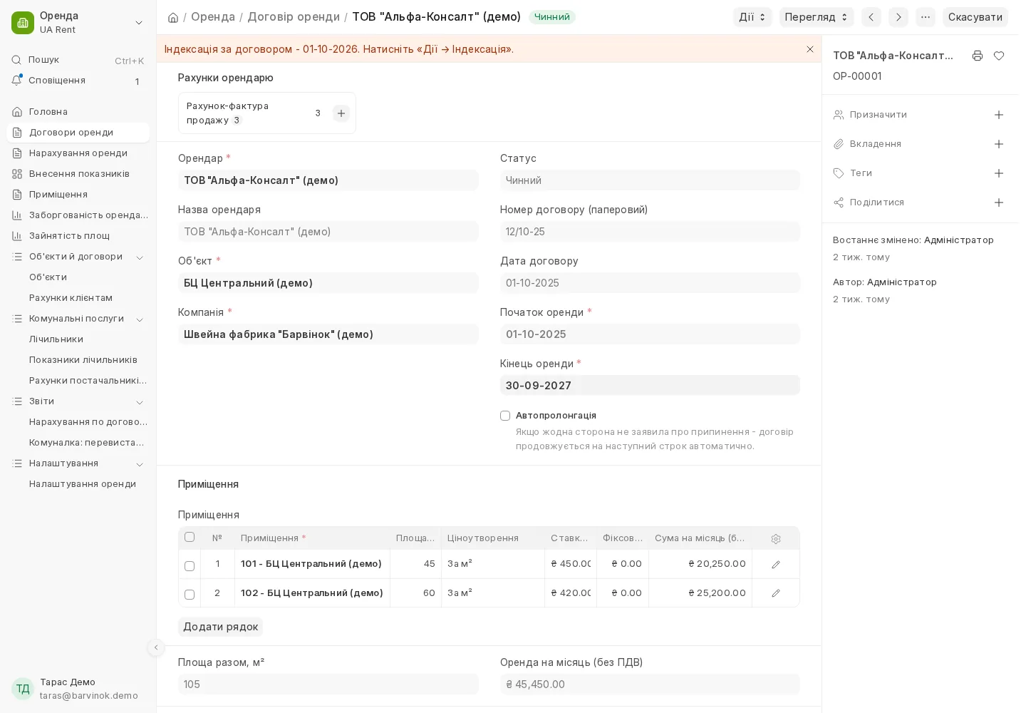
Task: Click Додати рядок button
Action: (x=221, y=627)
